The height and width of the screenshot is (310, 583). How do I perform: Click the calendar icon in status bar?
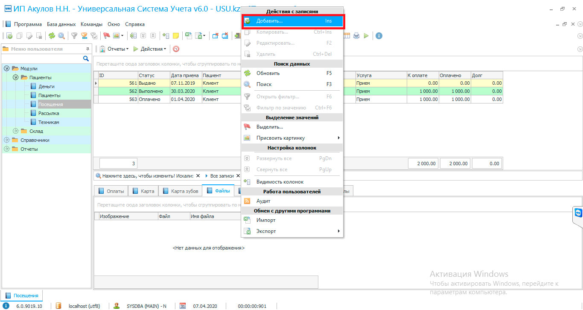[183, 306]
